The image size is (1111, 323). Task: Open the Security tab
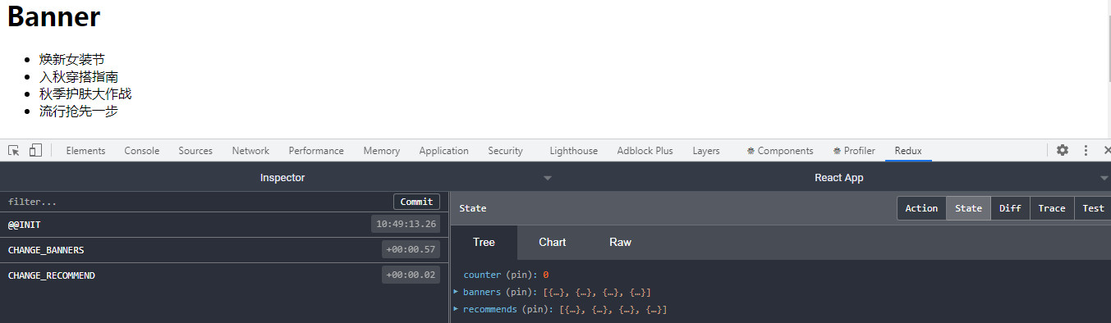pos(505,151)
